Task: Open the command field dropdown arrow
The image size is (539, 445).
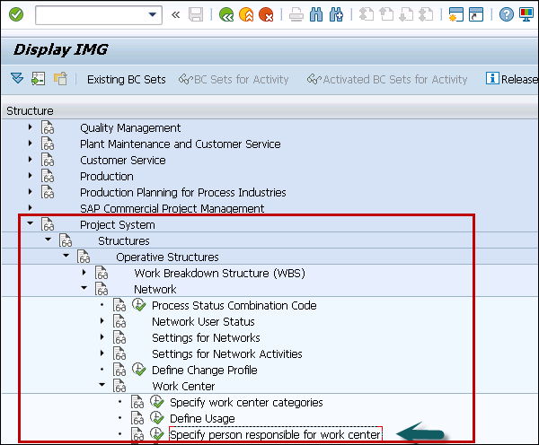Action: pos(154,15)
